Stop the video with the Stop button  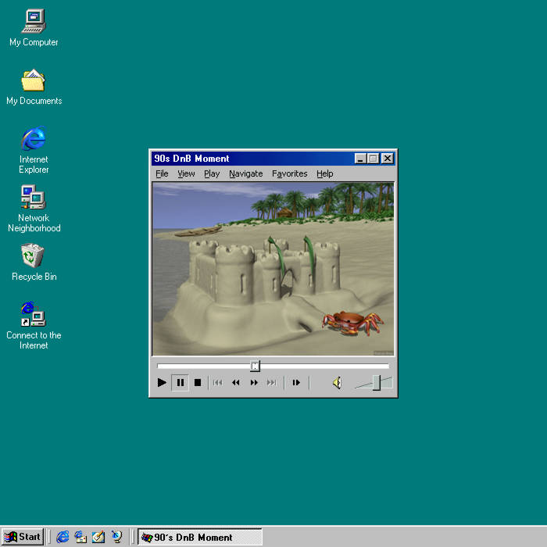pyautogui.click(x=198, y=383)
